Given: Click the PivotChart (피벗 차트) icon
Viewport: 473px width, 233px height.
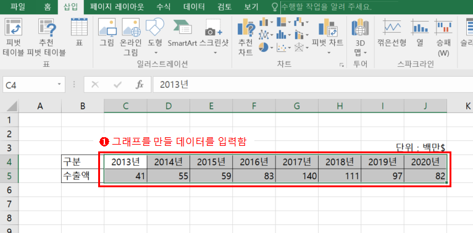Looking at the screenshot, I should click(x=328, y=27).
